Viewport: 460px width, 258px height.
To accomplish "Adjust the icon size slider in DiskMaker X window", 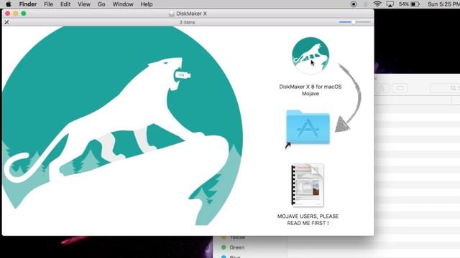I will pyautogui.click(x=354, y=22).
